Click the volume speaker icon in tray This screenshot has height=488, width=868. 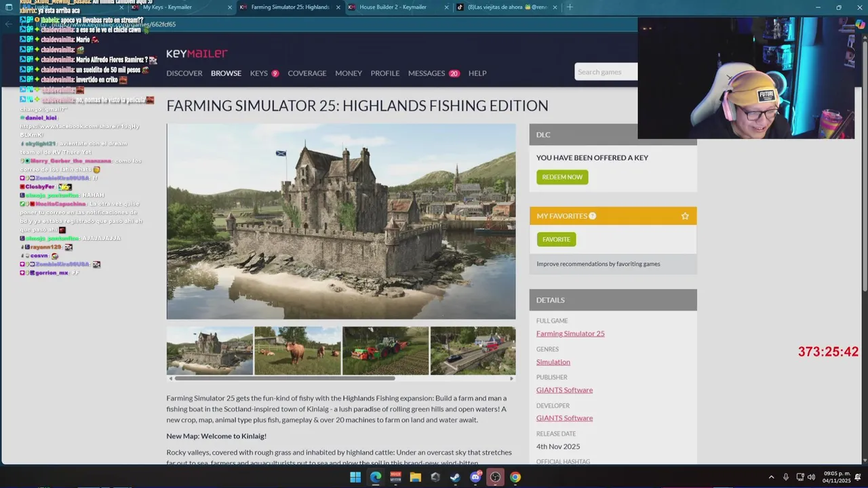coord(812,477)
